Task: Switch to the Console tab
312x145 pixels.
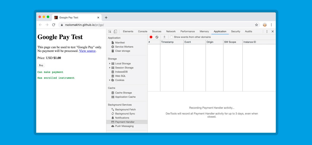Action: click(143, 31)
